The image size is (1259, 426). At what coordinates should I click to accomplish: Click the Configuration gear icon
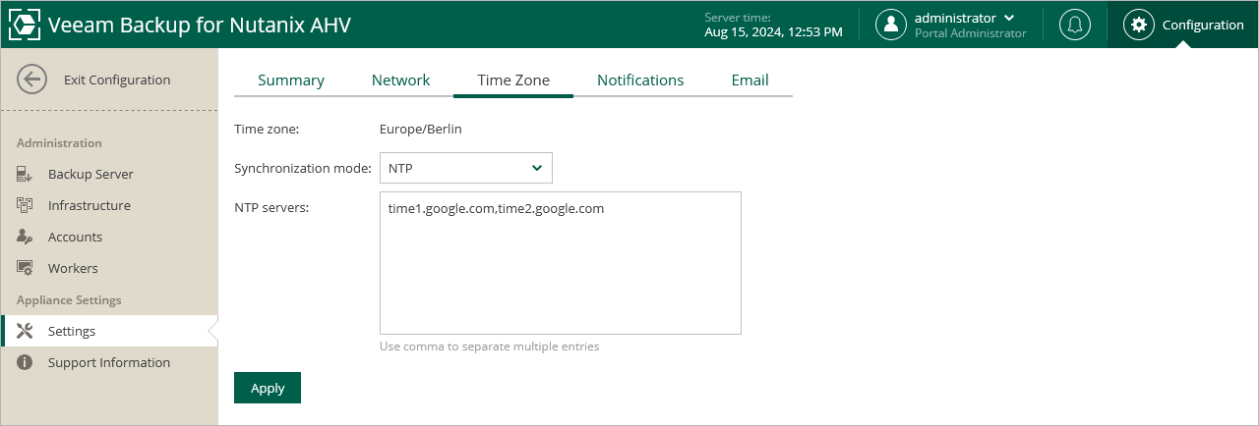1139,25
